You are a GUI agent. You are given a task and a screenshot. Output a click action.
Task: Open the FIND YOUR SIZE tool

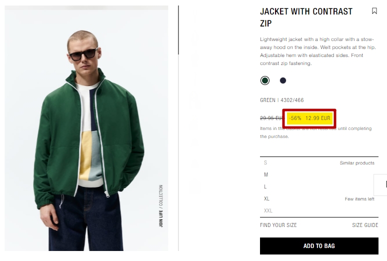[278, 225]
